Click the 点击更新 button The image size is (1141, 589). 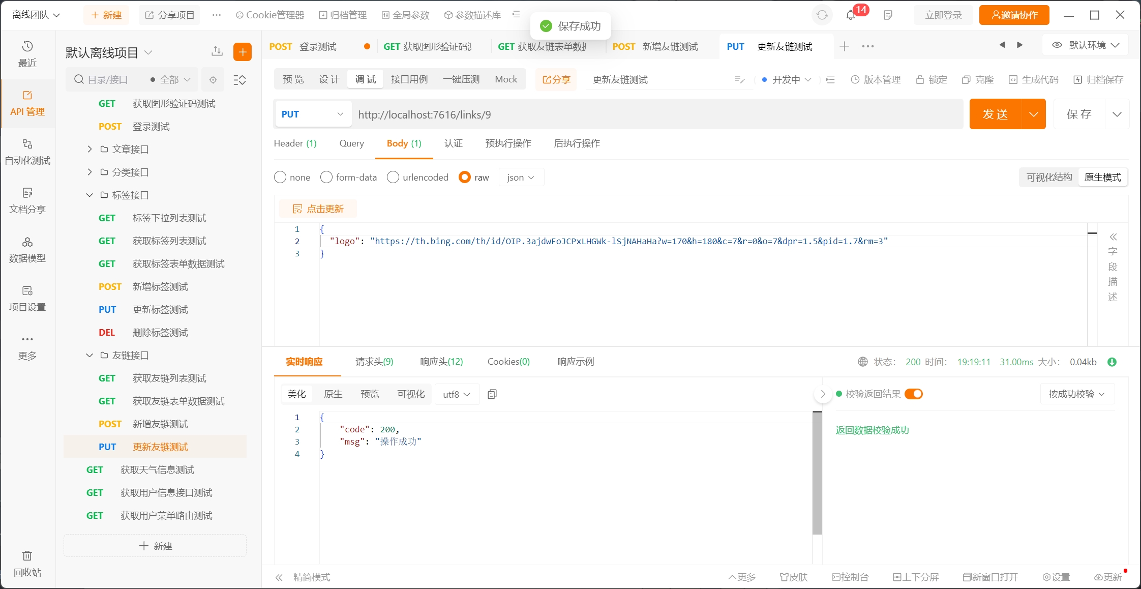318,209
